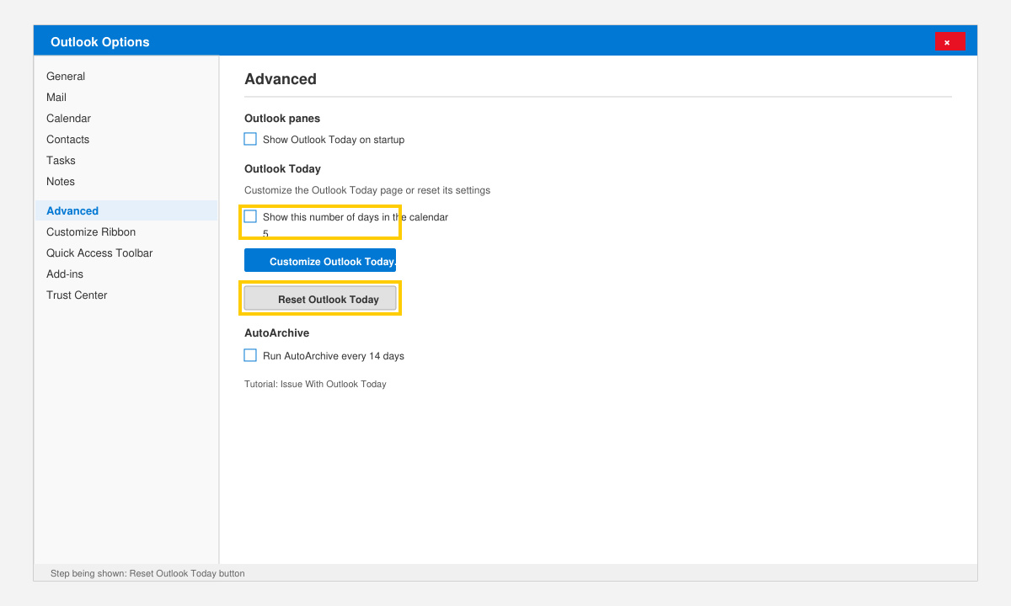
Task: Click the Outlook Options window title
Action: (100, 42)
